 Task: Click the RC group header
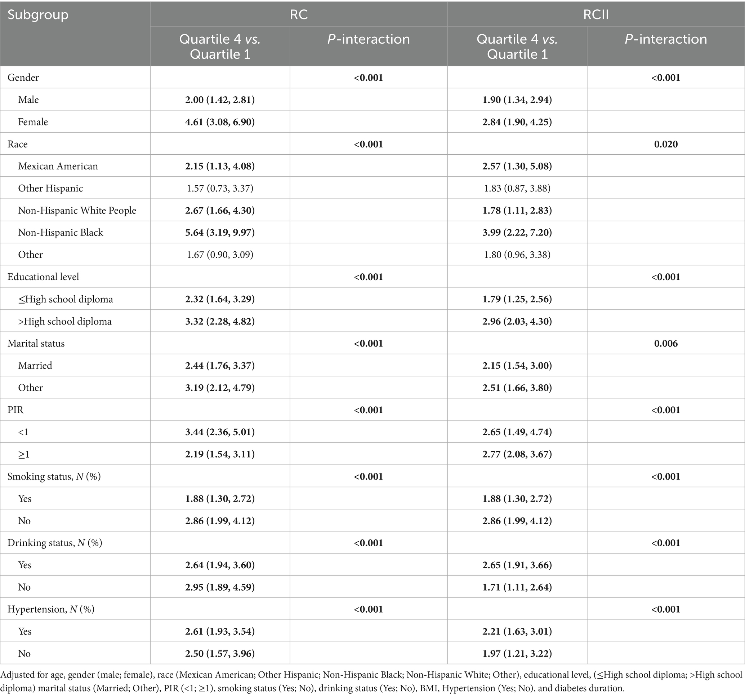click(x=299, y=14)
